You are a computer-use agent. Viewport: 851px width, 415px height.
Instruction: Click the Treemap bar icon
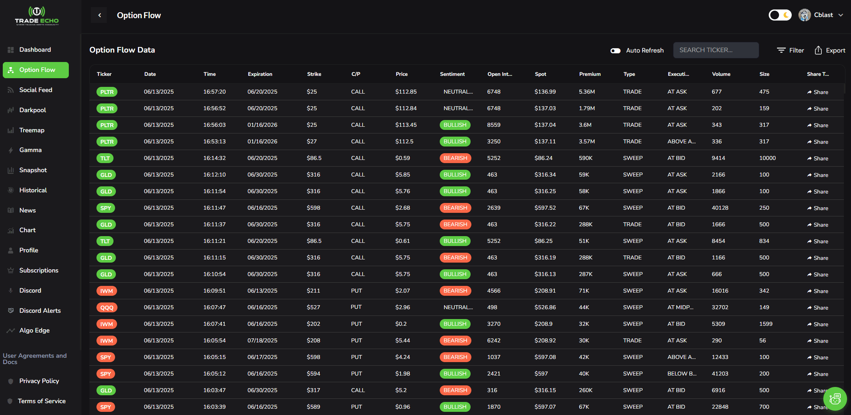coord(11,130)
